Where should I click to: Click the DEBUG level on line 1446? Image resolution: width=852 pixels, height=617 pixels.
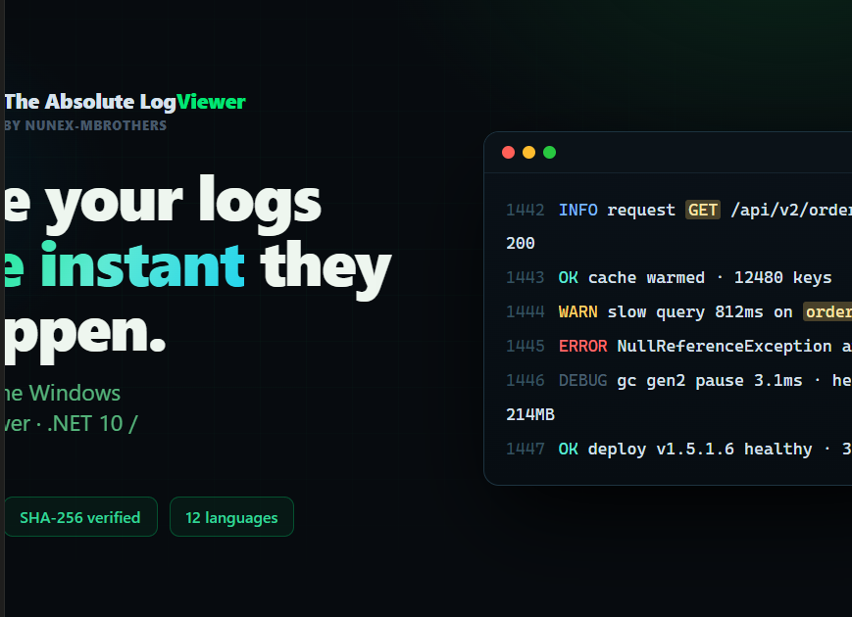(583, 380)
